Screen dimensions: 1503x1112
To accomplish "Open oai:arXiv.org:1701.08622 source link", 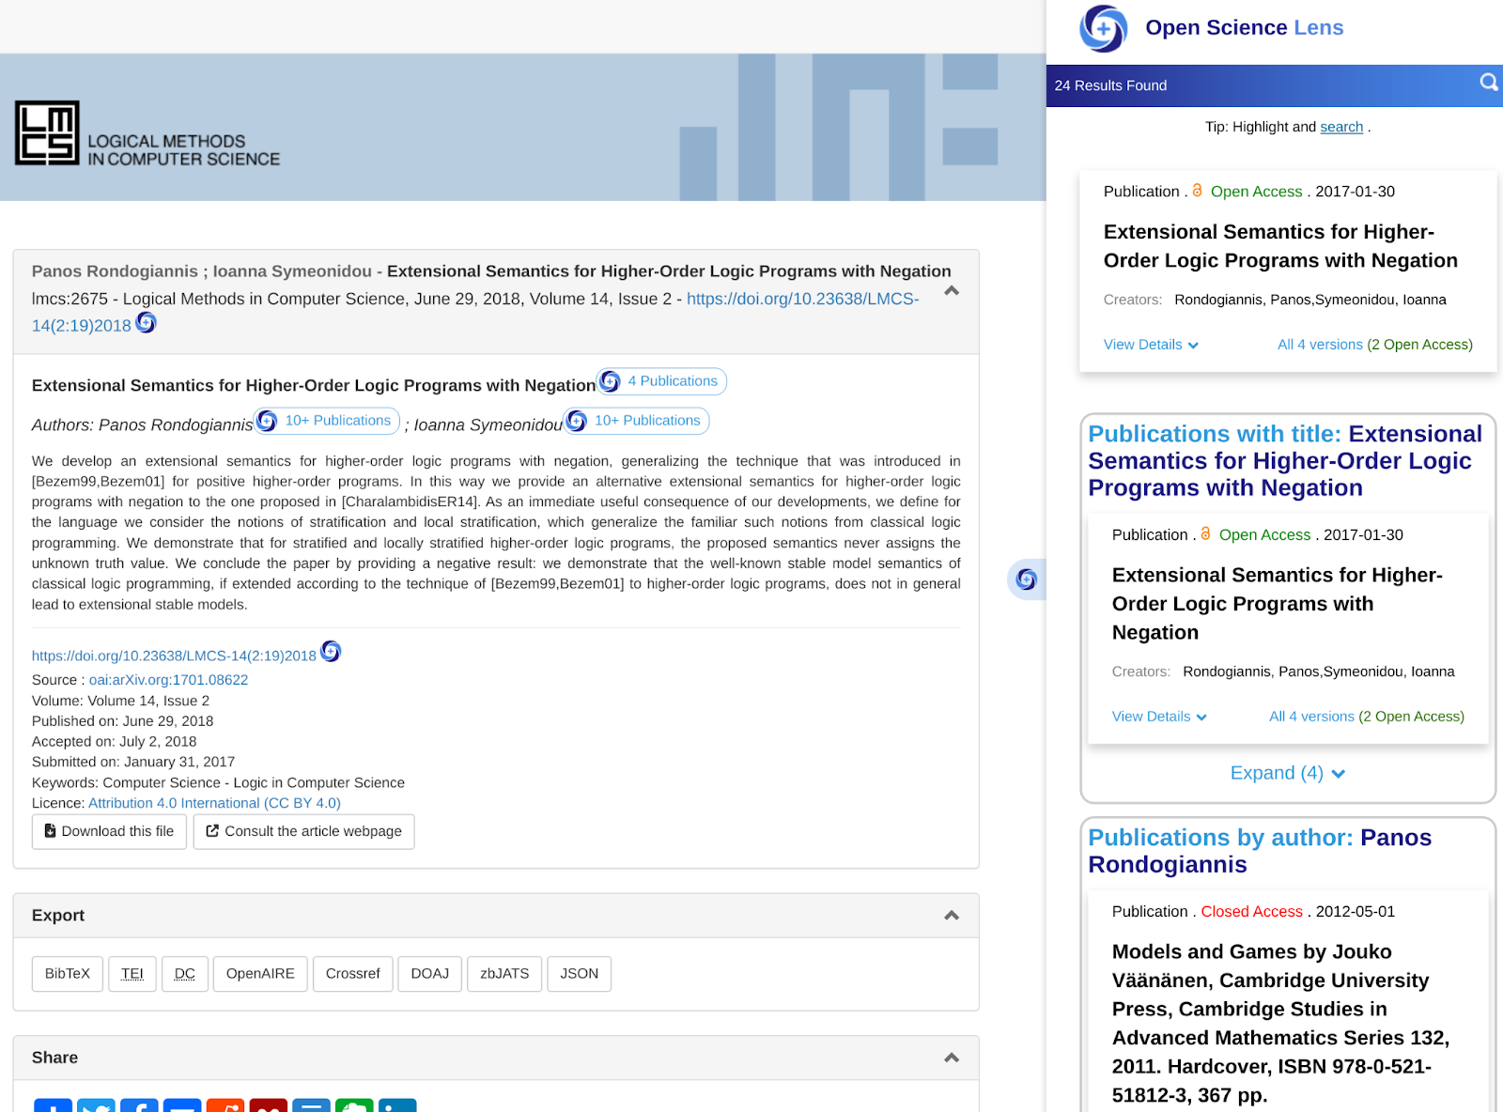I will coord(168,680).
